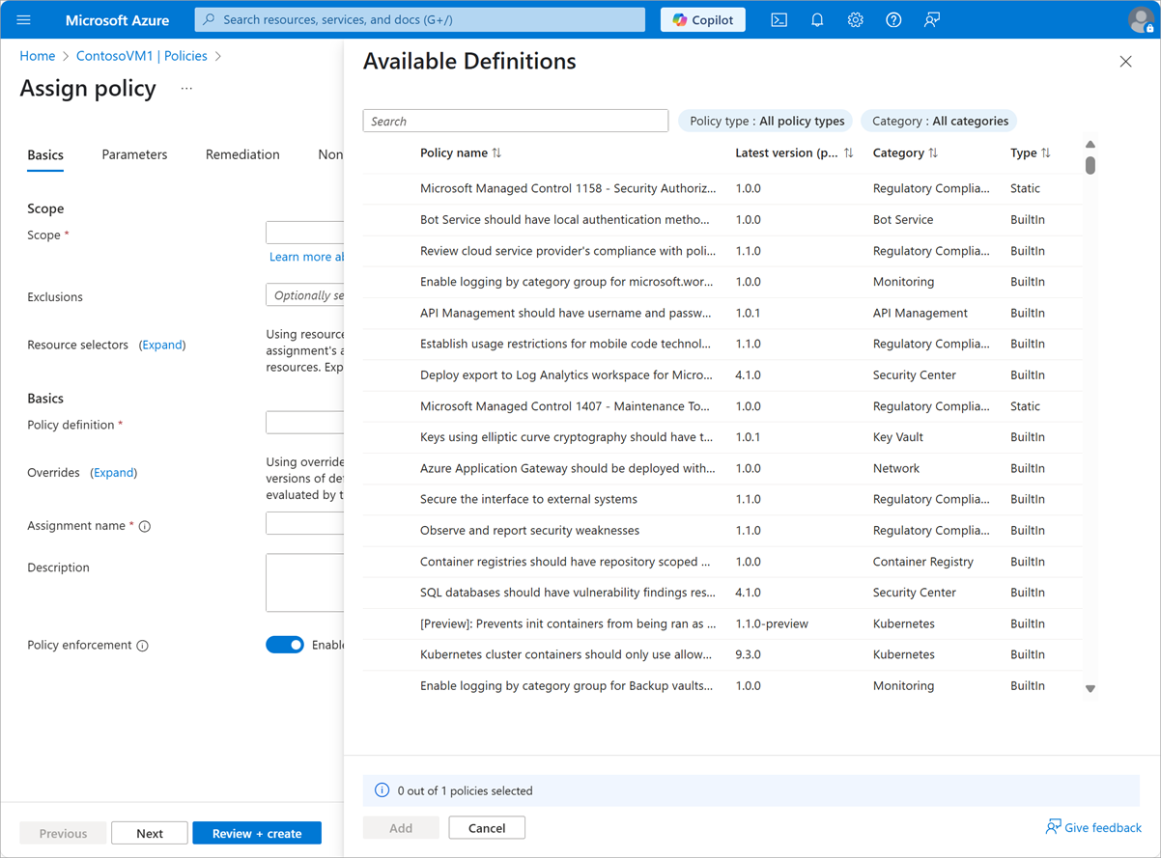Viewport: 1161px width, 858px height.
Task: Click the Assignment name info icon
Action: click(145, 526)
